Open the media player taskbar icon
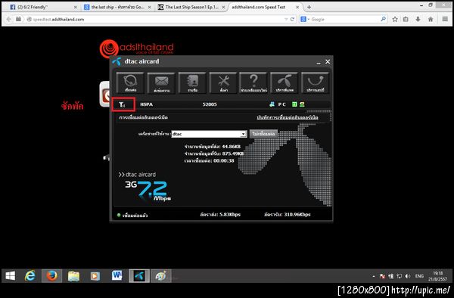 pyautogui.click(x=95, y=276)
